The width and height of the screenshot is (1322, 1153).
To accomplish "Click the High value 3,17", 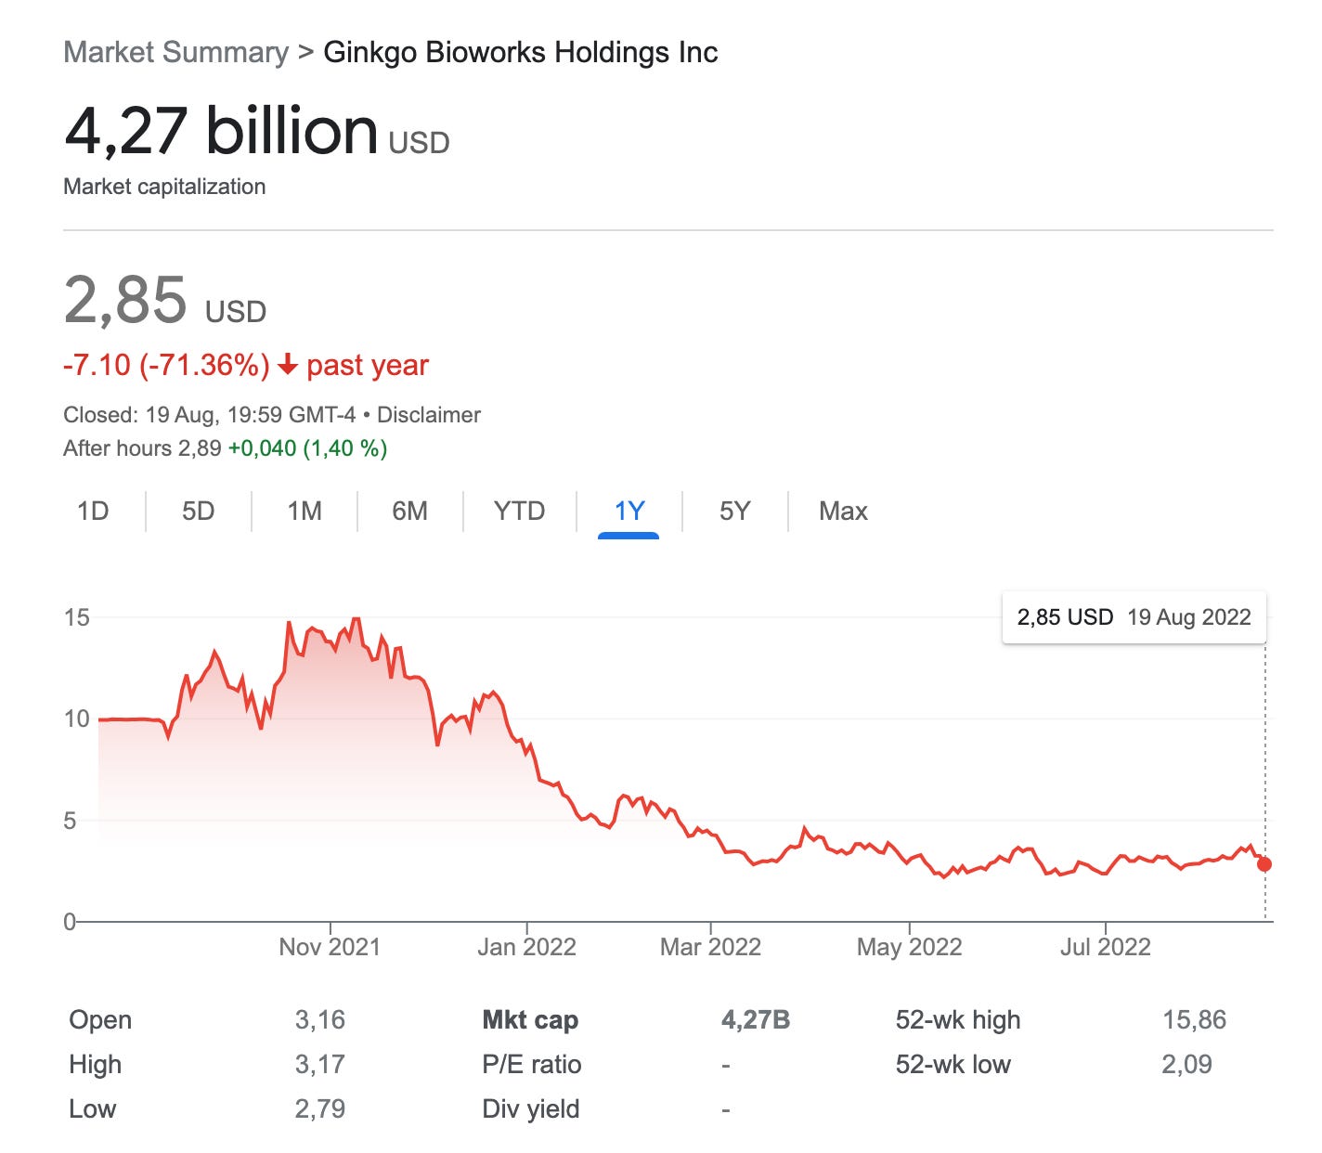I will (319, 1065).
